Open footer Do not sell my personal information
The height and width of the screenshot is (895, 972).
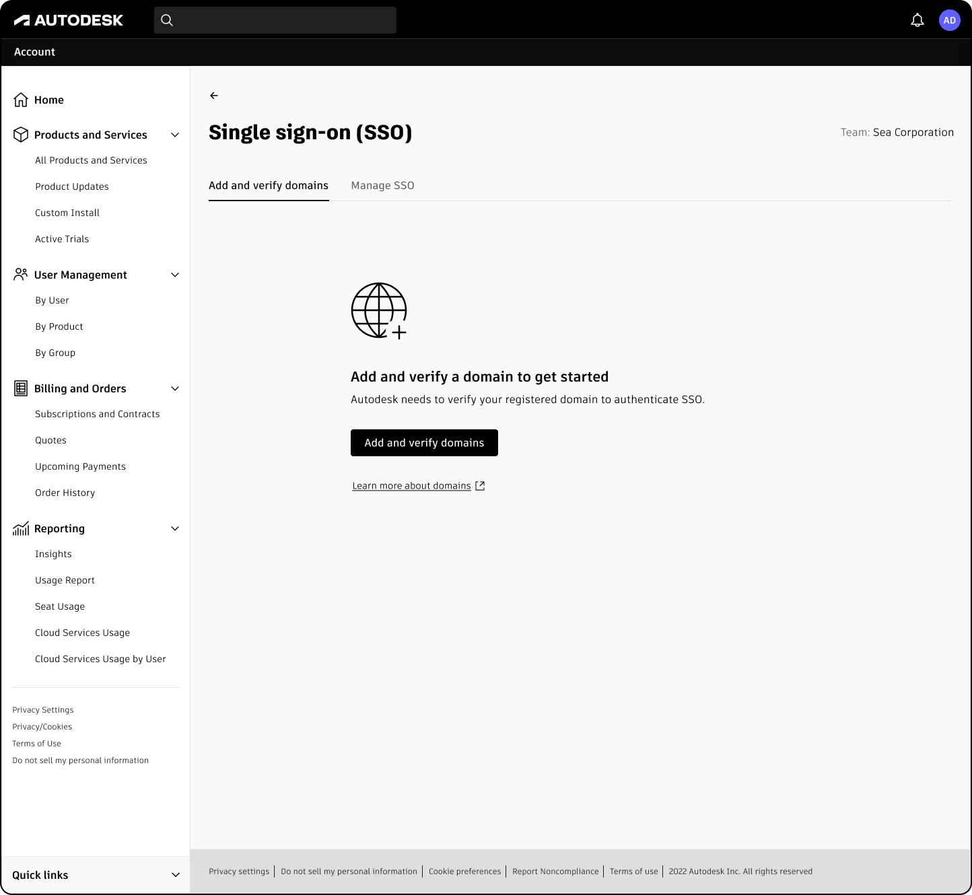[x=349, y=871]
